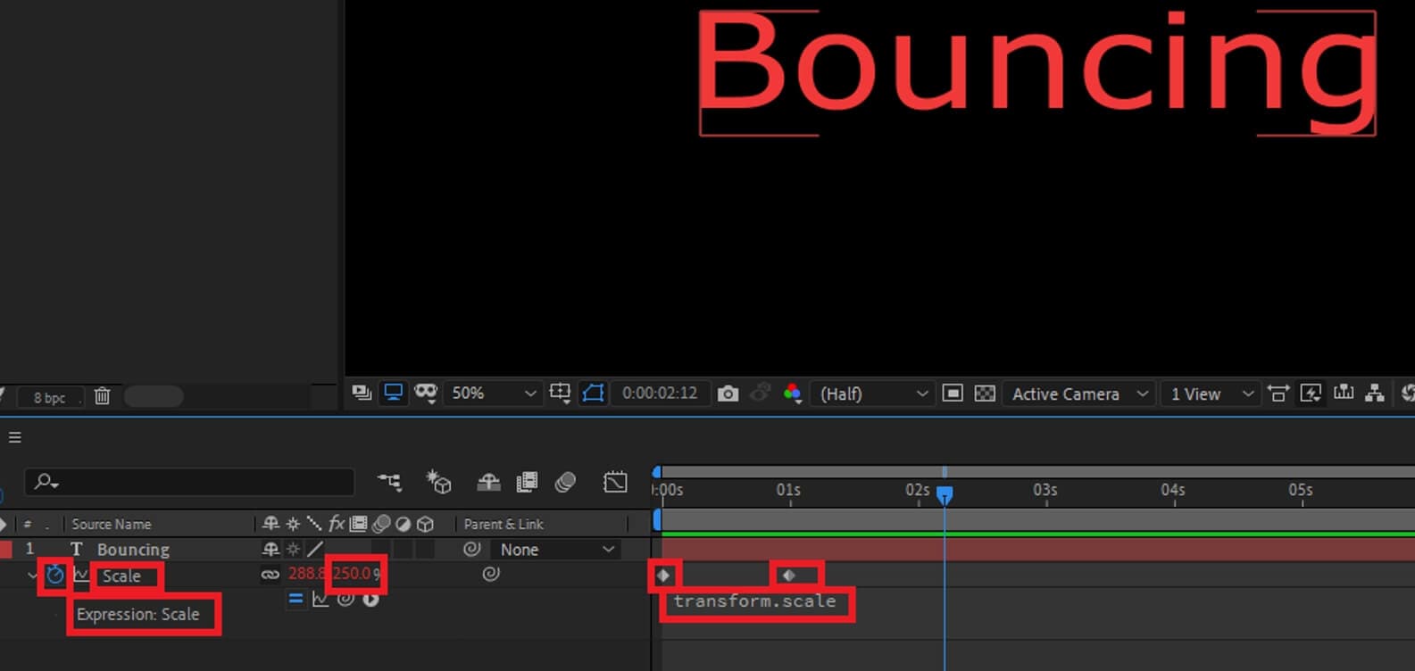The height and width of the screenshot is (671, 1415).
Task: Click the 0:00:02:12 current time button
Action: point(660,393)
